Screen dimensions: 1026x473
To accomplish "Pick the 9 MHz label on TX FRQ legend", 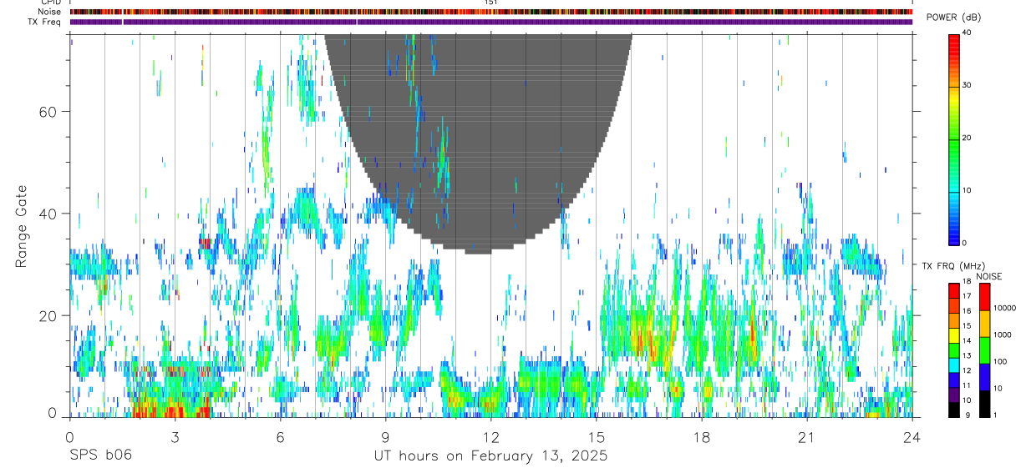I will tap(966, 415).
